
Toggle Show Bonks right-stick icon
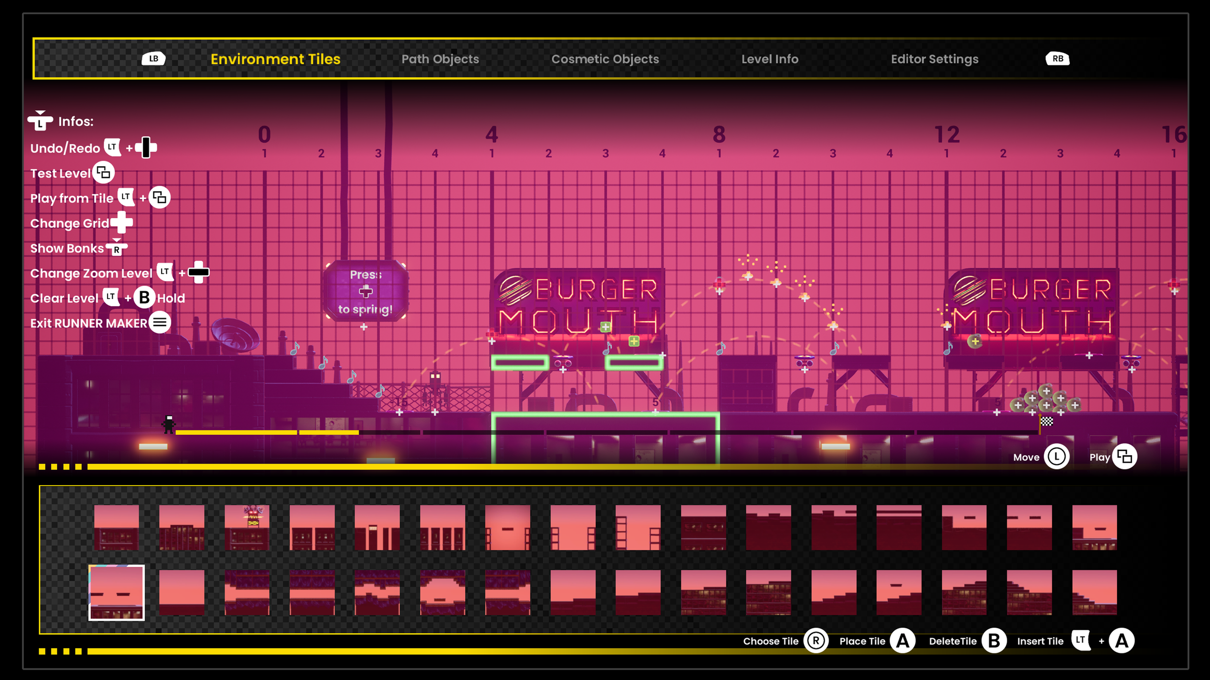pos(117,248)
